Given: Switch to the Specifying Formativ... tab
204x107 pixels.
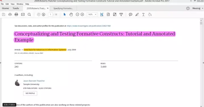Looking at the screenshot, I should point(63,8).
